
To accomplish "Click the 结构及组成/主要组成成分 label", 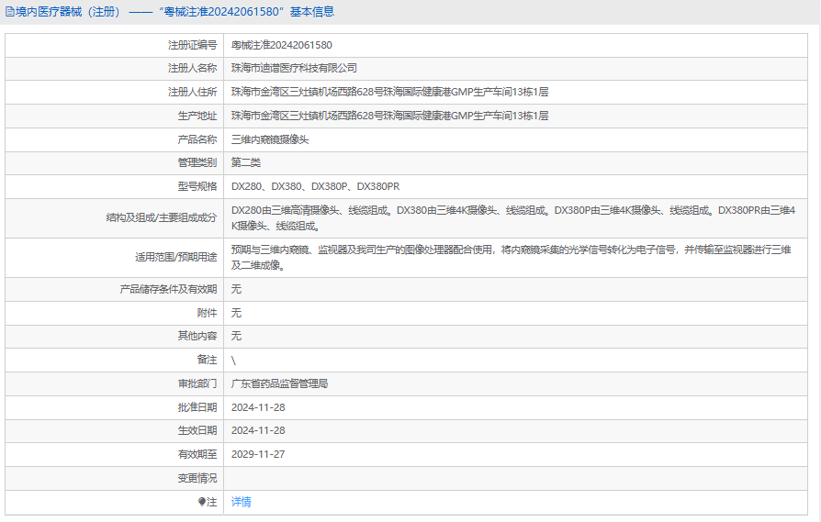I will [x=162, y=217].
